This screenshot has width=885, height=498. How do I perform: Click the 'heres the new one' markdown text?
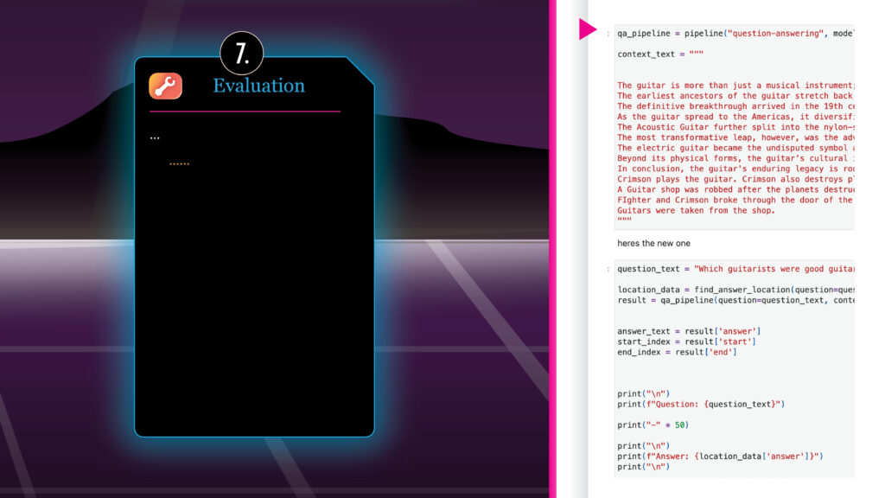coord(653,244)
